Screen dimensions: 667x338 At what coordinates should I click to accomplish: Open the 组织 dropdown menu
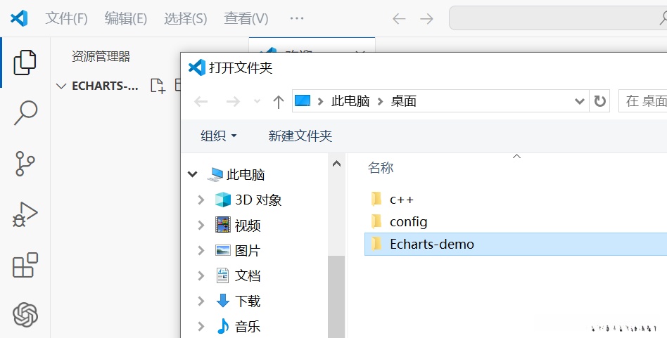click(219, 136)
